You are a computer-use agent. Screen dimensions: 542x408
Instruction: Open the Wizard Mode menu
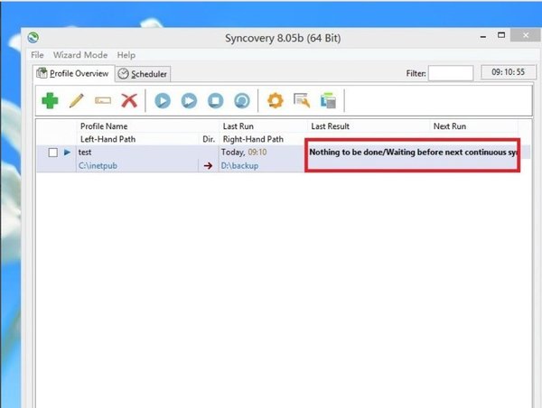(80, 55)
